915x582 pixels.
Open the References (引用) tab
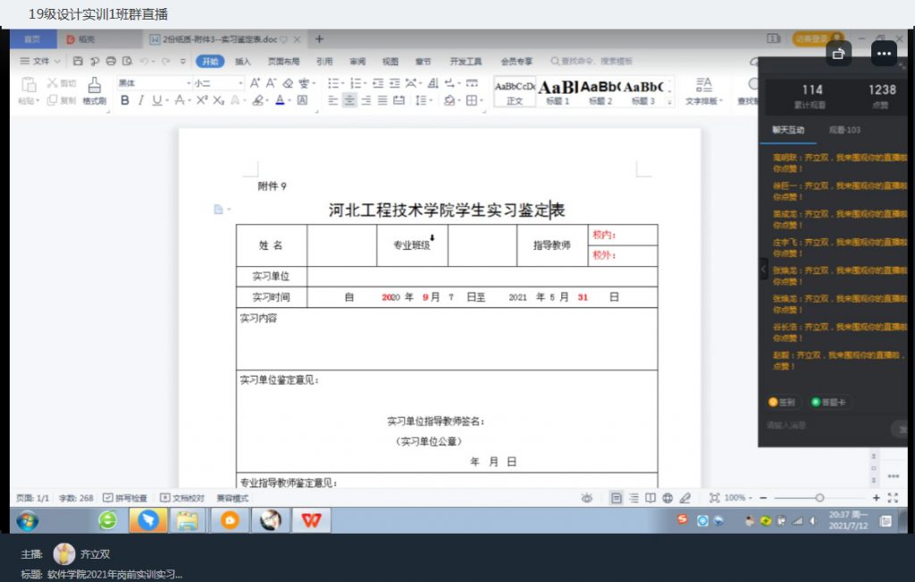click(x=324, y=62)
